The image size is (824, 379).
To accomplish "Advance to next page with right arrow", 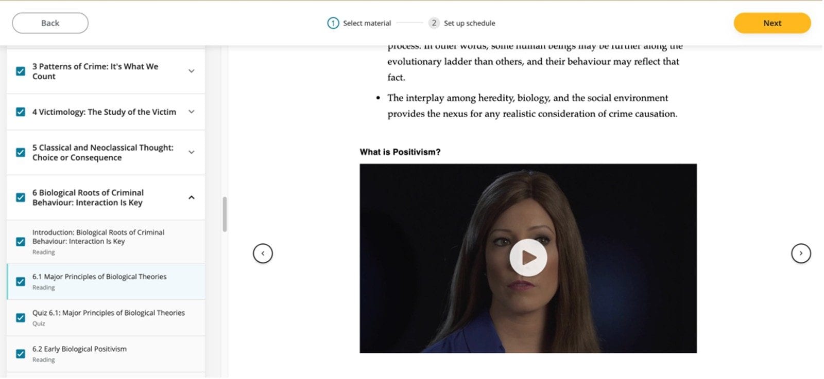I will click(800, 254).
